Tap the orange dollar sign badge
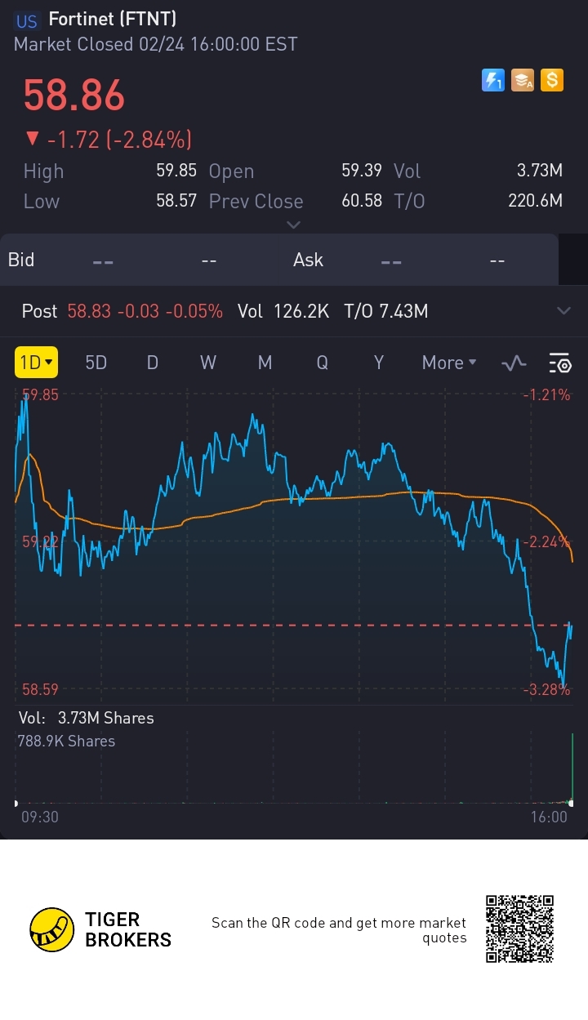The image size is (588, 1020). [552, 80]
